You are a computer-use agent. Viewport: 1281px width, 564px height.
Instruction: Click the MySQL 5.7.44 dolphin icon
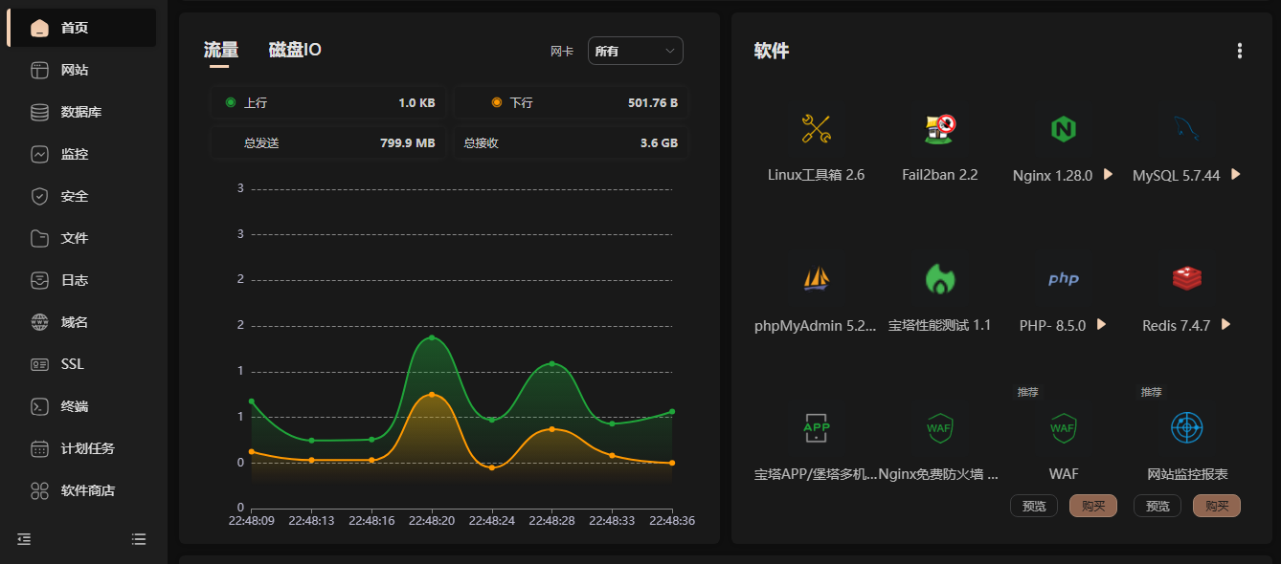pos(1186,128)
